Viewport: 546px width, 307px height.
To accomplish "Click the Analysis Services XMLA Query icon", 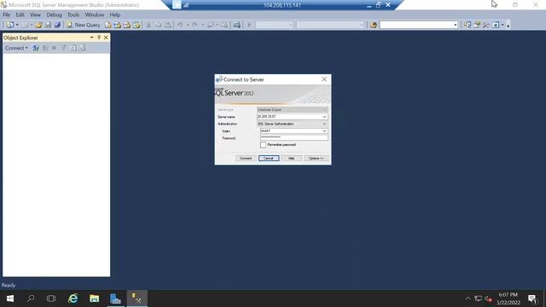I will [x=136, y=25].
